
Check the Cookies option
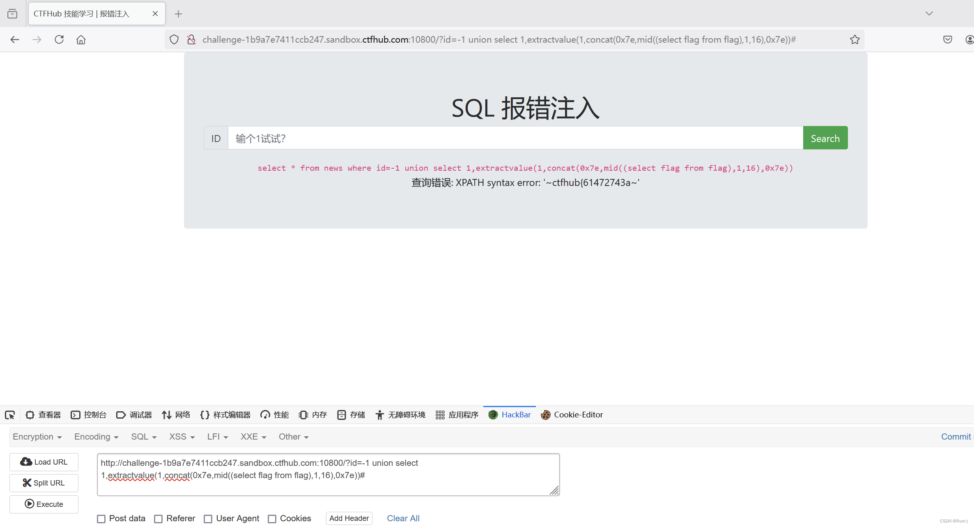point(272,519)
